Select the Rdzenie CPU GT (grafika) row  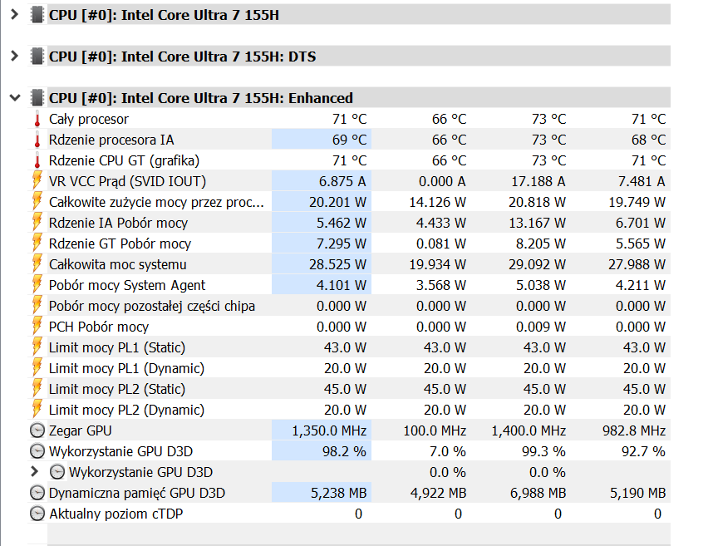pyautogui.click(x=124, y=160)
